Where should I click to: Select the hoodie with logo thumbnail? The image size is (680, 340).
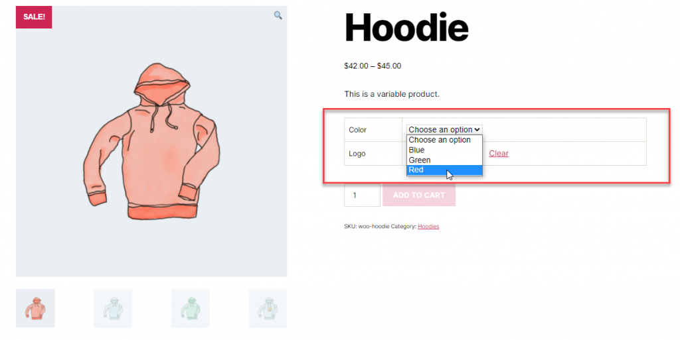point(268,308)
